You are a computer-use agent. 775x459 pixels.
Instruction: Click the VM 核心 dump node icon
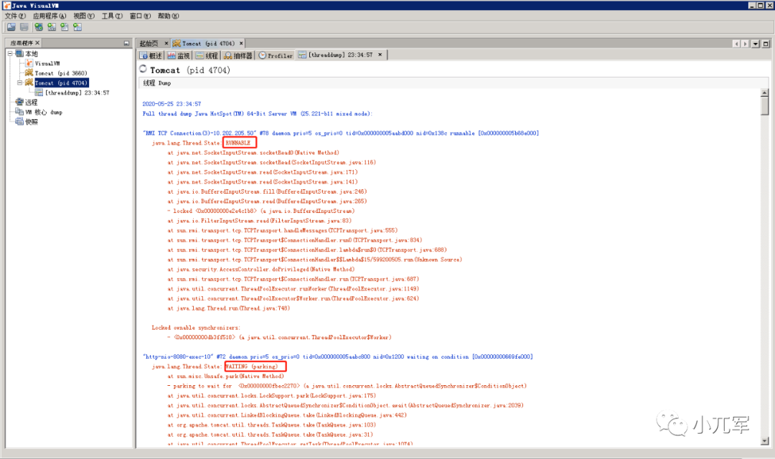click(x=19, y=112)
